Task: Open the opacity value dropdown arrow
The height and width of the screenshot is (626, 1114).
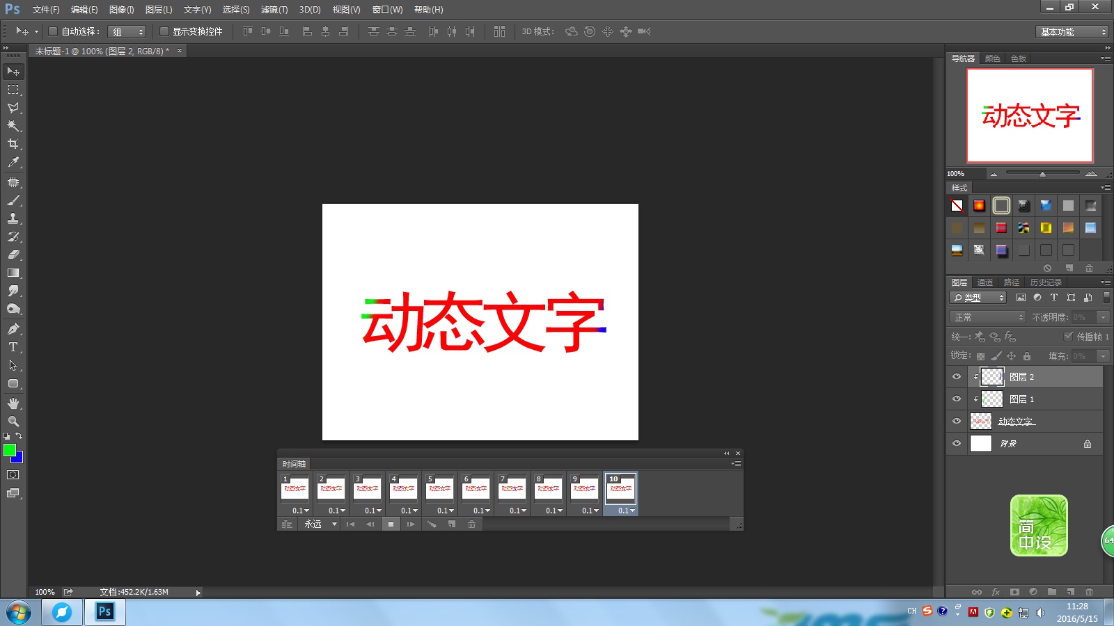Action: [x=1103, y=317]
